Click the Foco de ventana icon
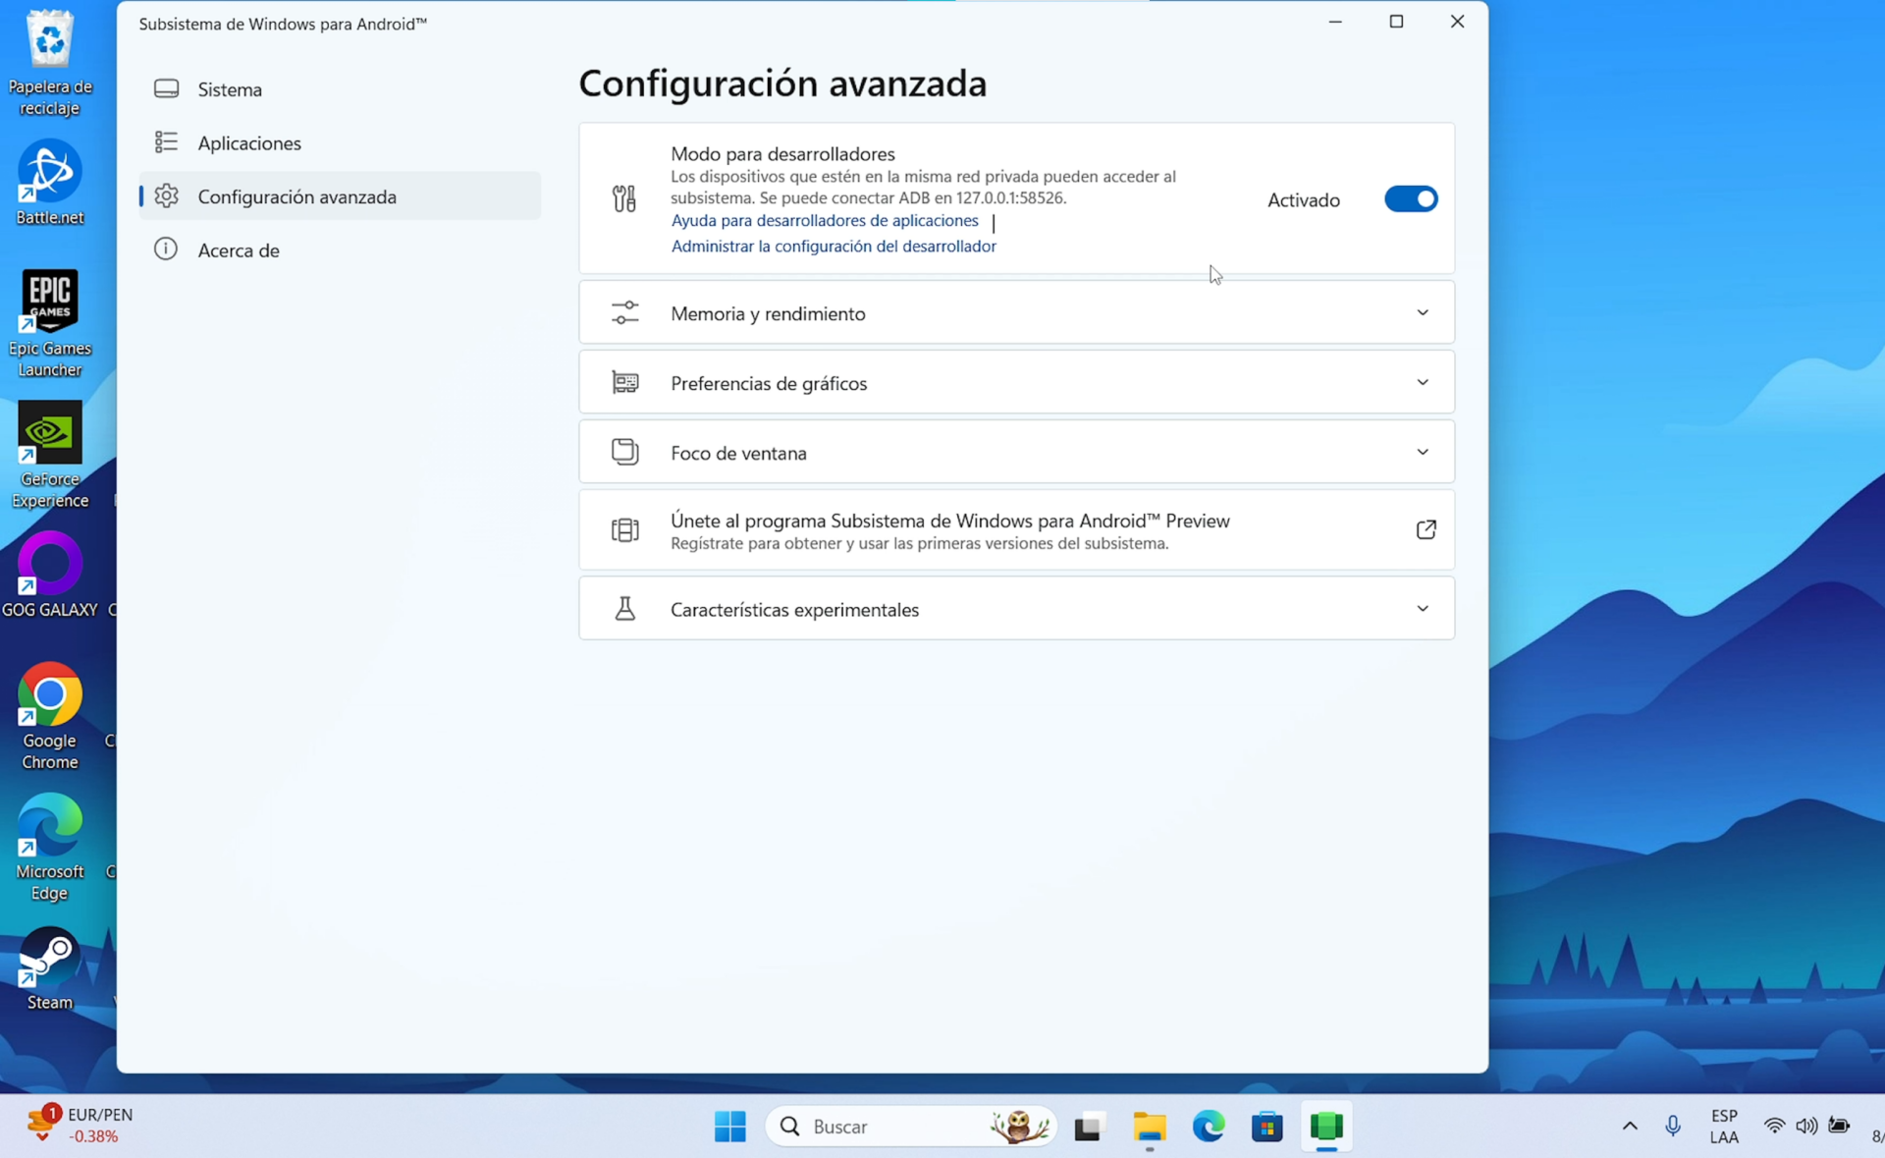This screenshot has height=1158, width=1885. (624, 452)
